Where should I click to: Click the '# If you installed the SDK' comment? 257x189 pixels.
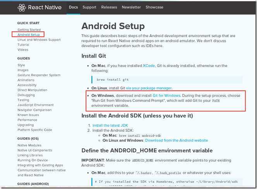click(x=166, y=182)
